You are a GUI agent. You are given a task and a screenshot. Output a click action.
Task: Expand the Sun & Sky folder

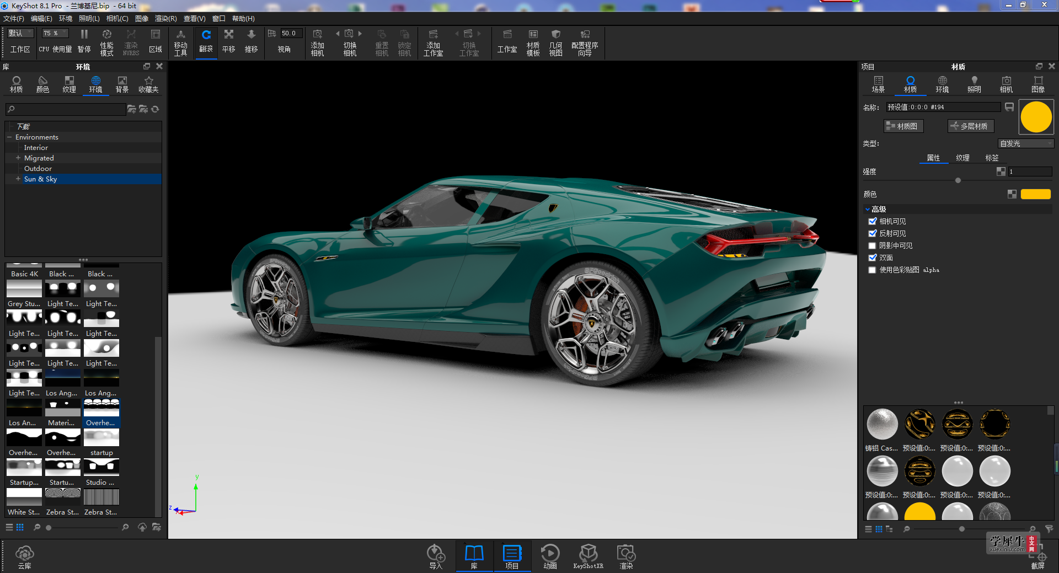[x=18, y=179]
